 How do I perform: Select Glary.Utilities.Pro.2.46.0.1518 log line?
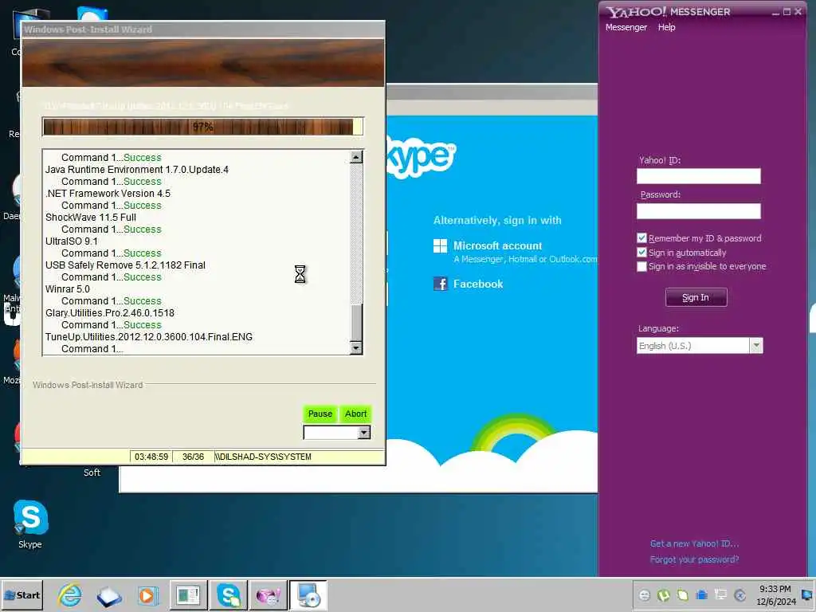coord(110,313)
